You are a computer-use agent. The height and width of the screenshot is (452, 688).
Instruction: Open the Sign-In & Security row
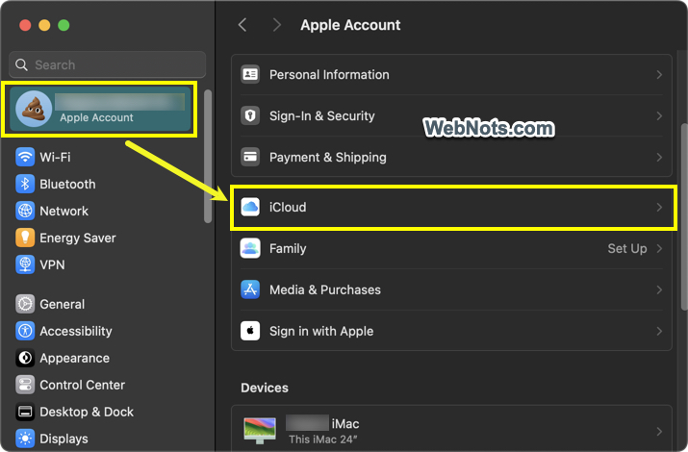tap(451, 115)
